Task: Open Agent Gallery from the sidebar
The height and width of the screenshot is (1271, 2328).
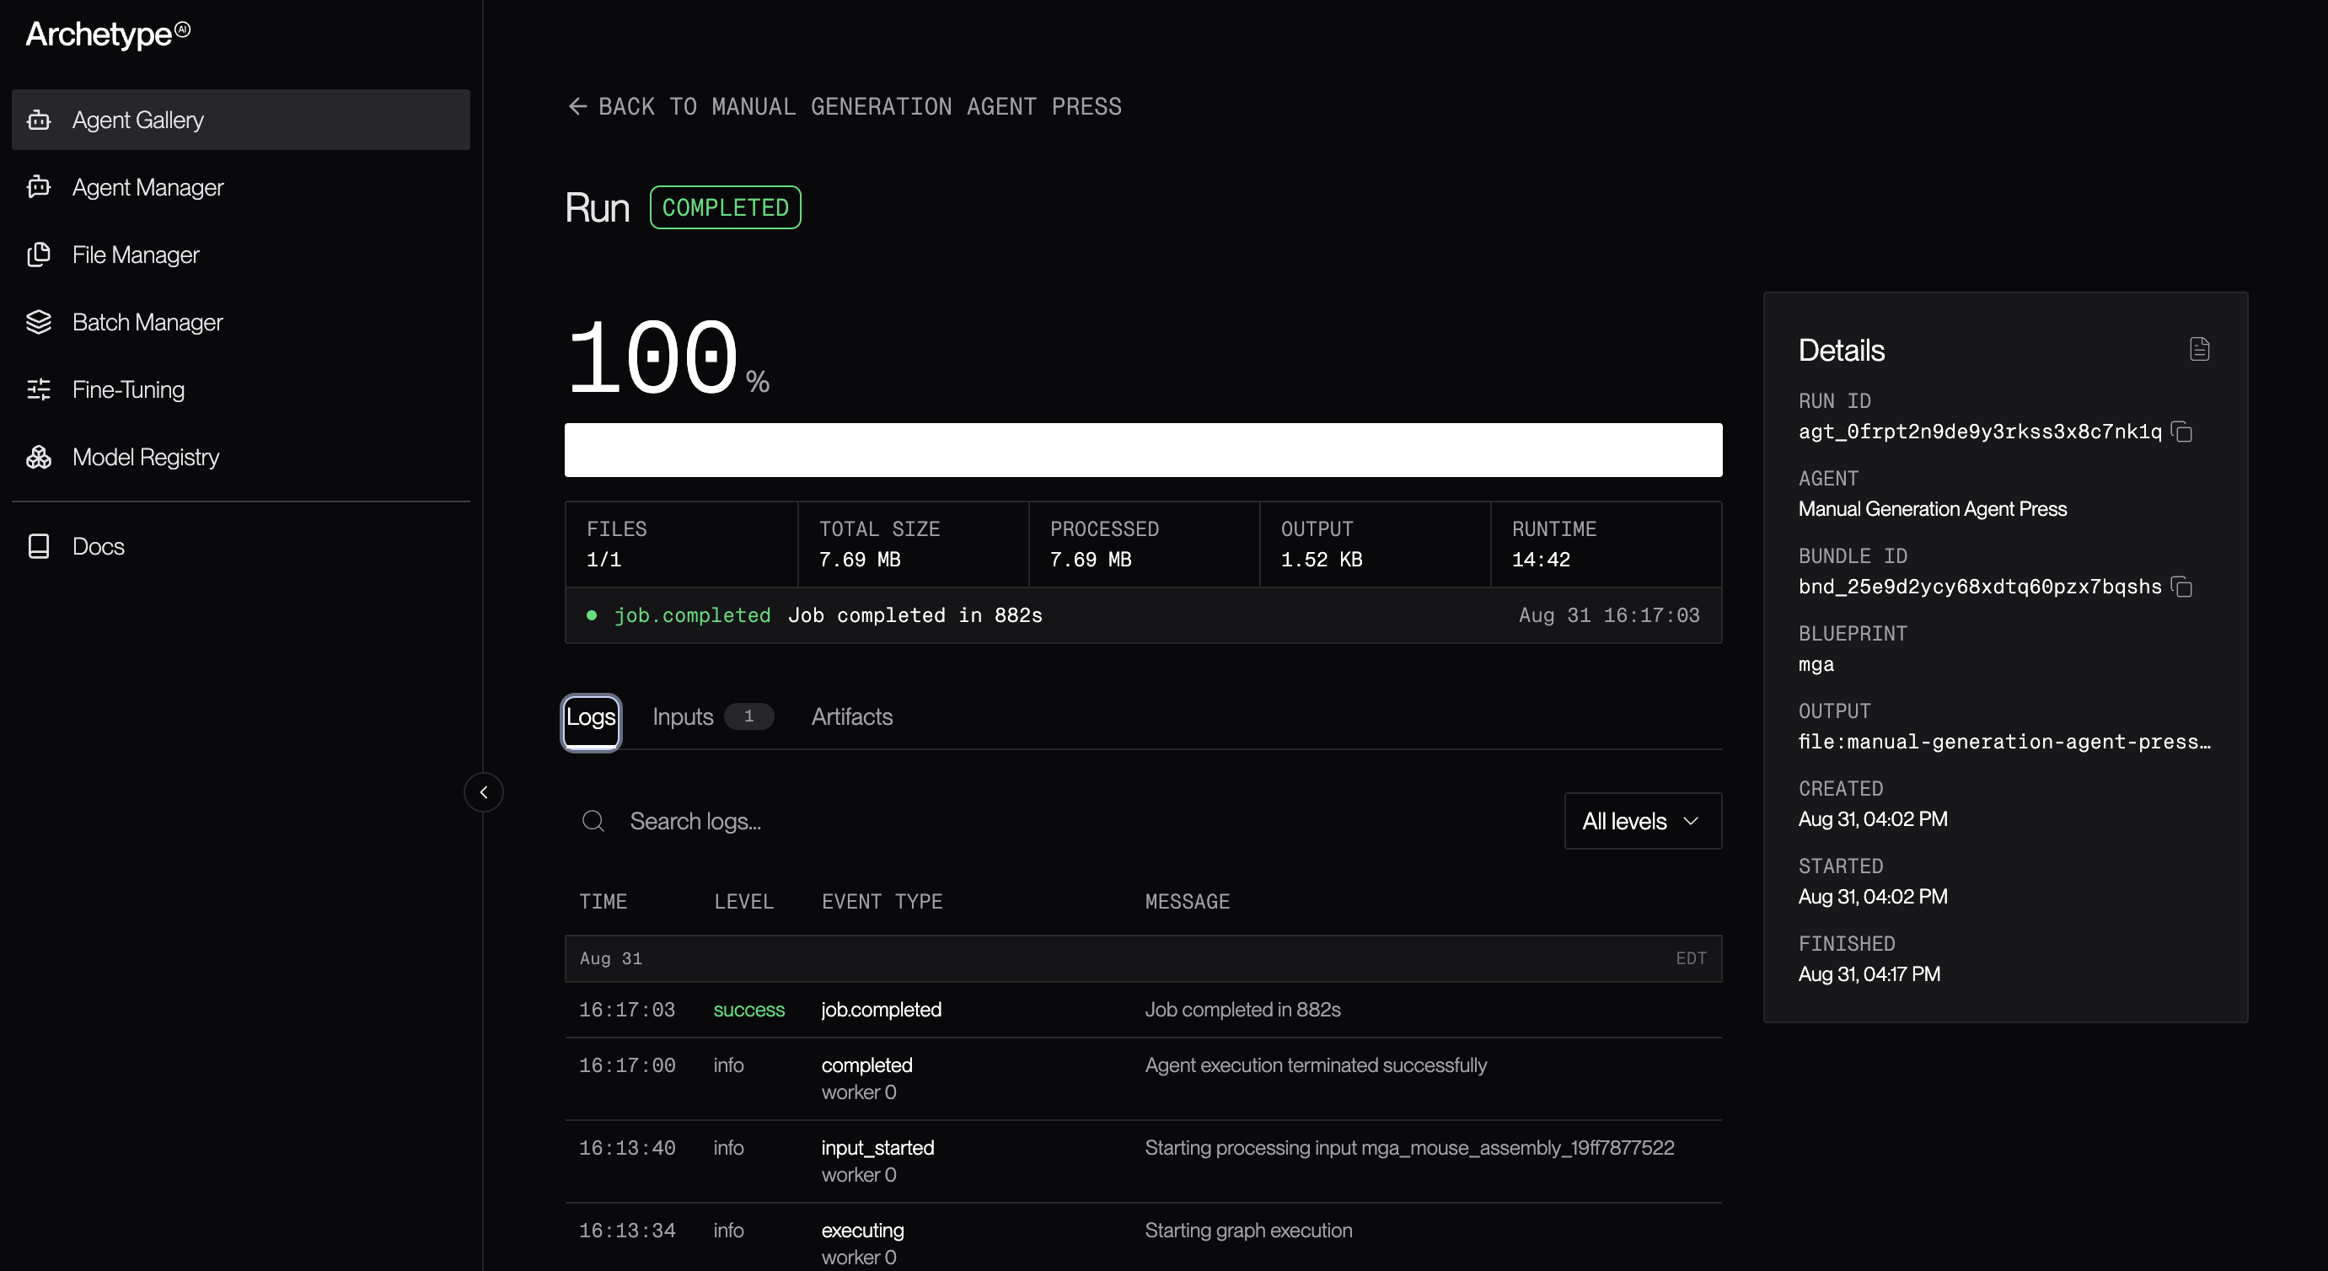Action: (240, 120)
